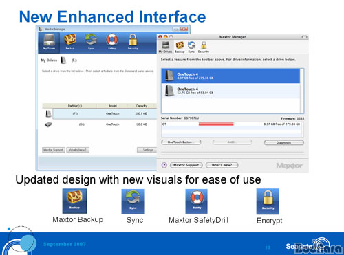Click the F: drive icon in drive table
This screenshot has height=255, width=344.
(x=48, y=113)
